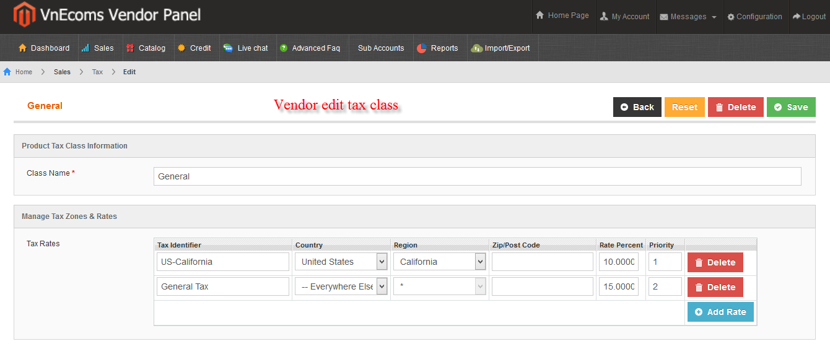Click the 15.0000 rate percent field
This screenshot has width=830, height=357.
pyautogui.click(x=619, y=286)
